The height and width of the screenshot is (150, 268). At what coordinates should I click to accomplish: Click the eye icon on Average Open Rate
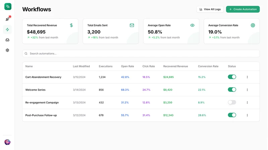point(192,25)
